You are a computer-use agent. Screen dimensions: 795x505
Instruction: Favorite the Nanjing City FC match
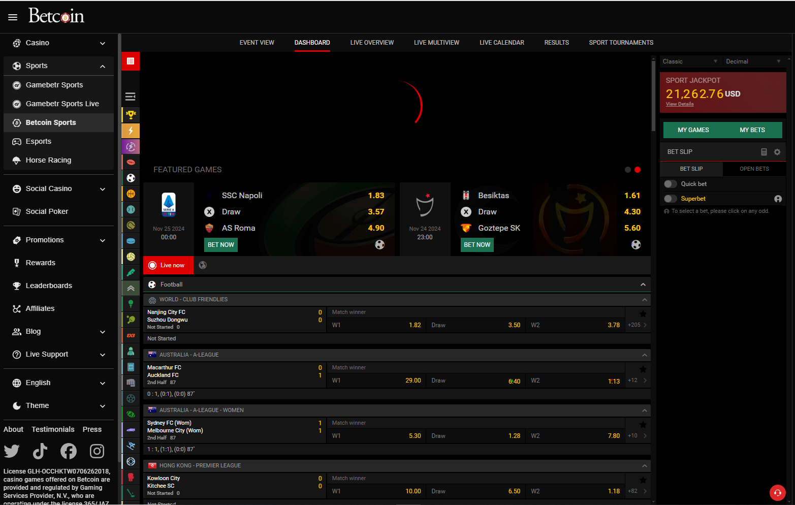643,314
